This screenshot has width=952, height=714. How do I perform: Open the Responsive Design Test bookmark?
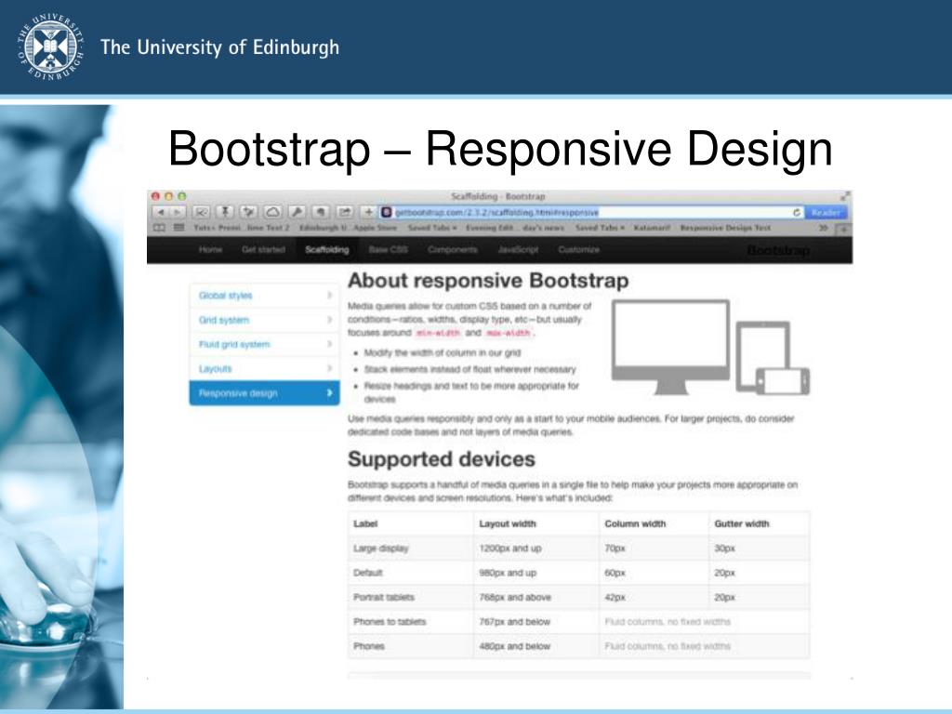(725, 229)
